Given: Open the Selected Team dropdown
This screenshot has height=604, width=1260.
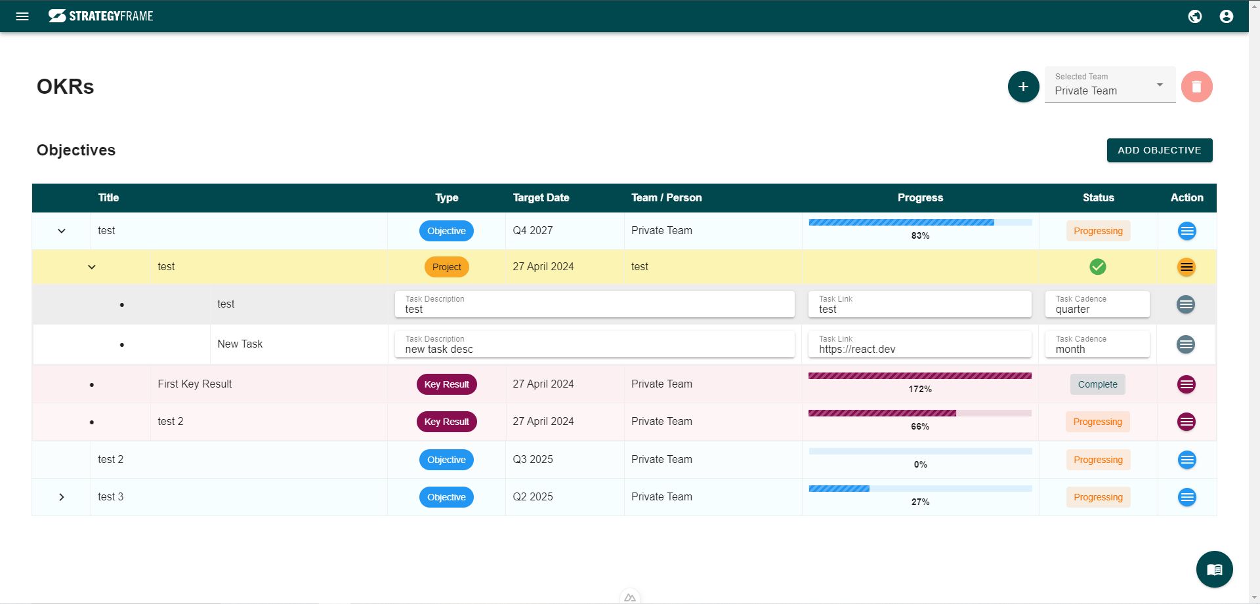Looking at the screenshot, I should tap(1110, 85).
